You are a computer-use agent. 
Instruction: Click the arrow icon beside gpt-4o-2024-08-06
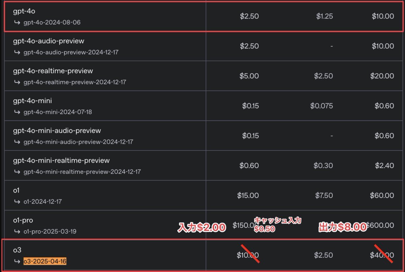point(17,23)
